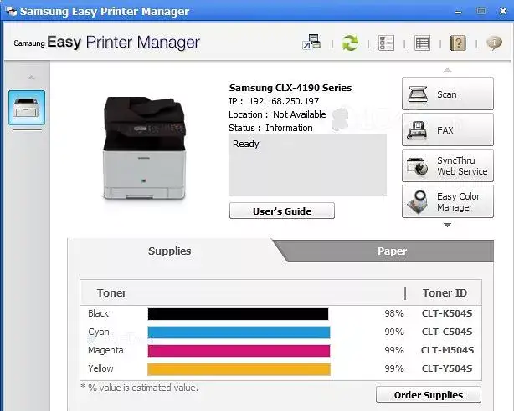Click the Black toner level bar
The width and height of the screenshot is (514, 411).
(238, 314)
